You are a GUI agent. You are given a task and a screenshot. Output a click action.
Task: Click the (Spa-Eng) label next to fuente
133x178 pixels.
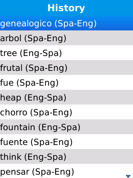51,142
